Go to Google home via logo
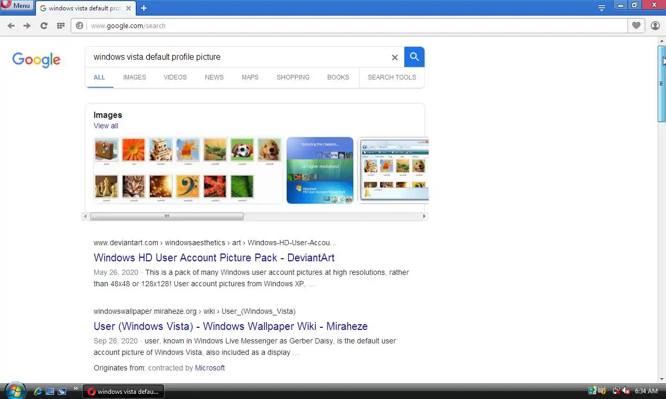This screenshot has width=666, height=399. point(36,60)
